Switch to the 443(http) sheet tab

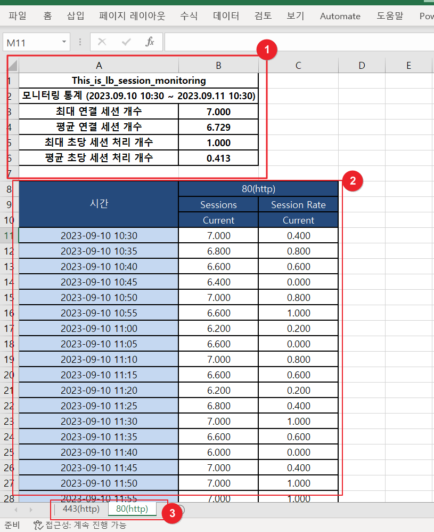(81, 509)
